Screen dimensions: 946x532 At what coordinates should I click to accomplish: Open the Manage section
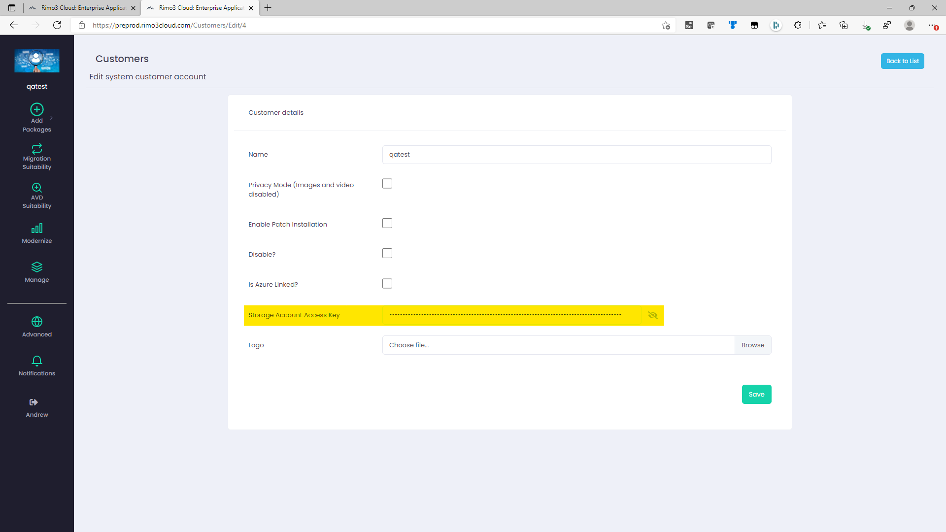[37, 272]
